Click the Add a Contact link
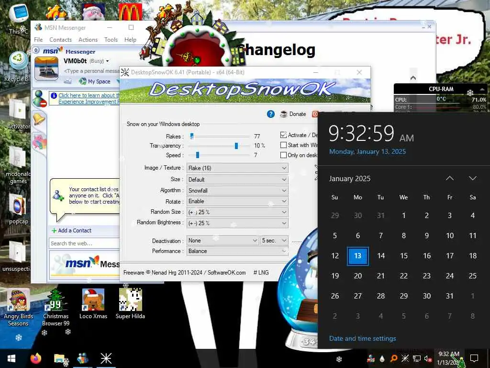The image size is (490, 368). click(x=72, y=230)
